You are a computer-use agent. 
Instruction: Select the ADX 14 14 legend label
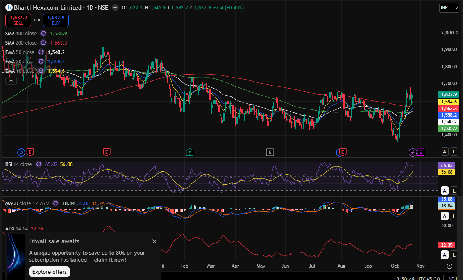[16, 229]
